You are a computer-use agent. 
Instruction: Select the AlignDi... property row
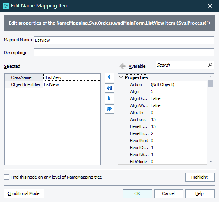pyautogui.click(x=166, y=98)
